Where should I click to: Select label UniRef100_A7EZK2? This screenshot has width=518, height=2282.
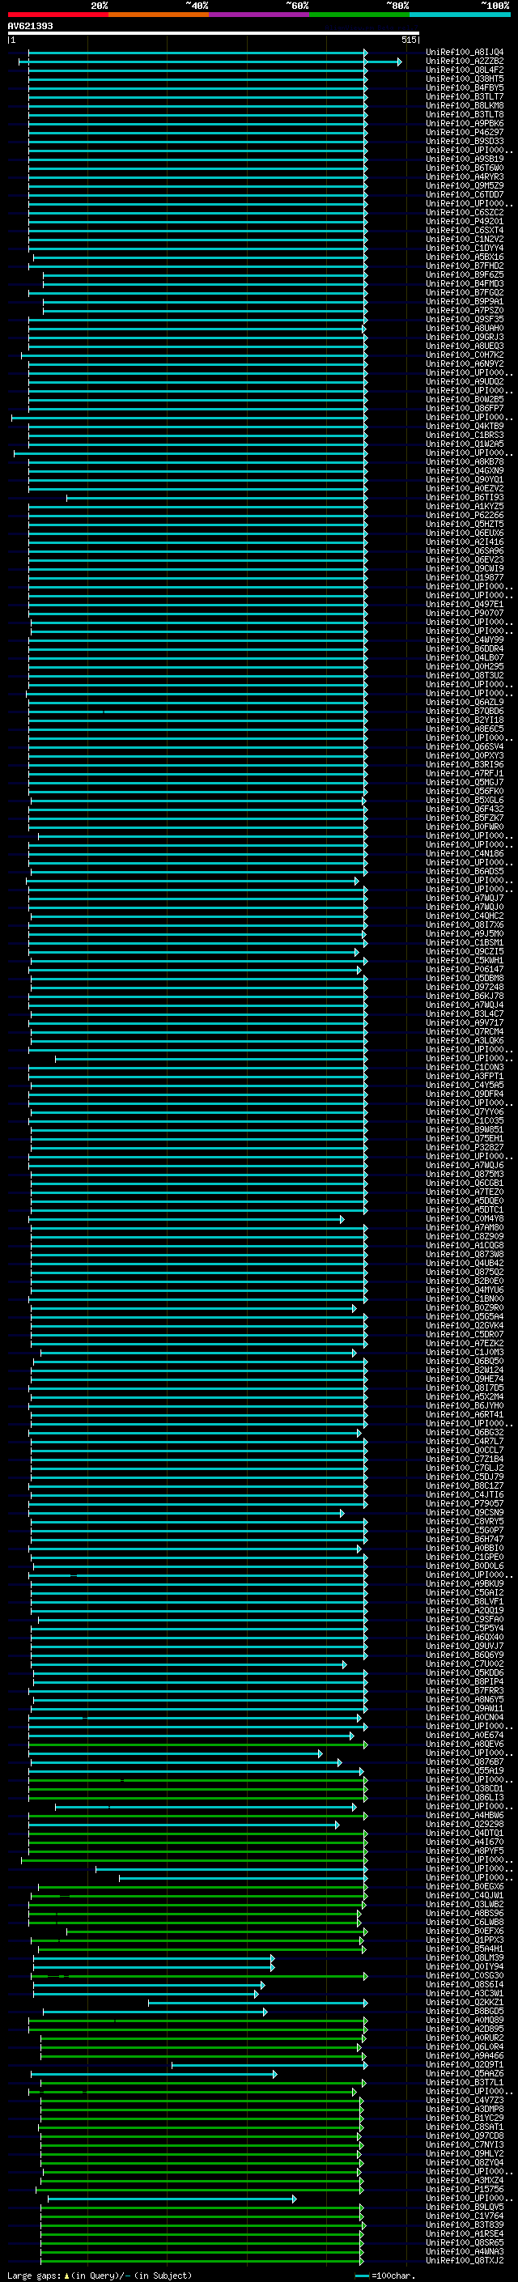(x=465, y=1344)
